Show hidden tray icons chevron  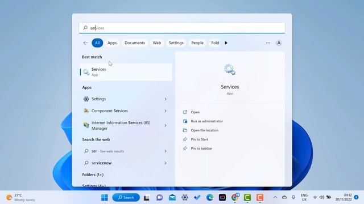[275, 197]
